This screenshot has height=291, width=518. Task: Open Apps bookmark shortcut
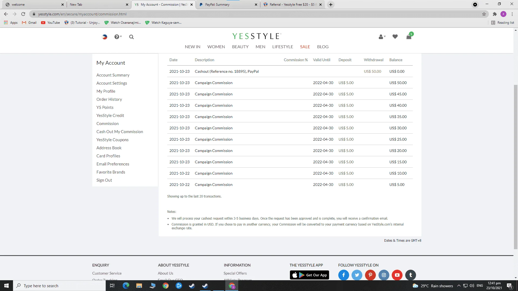(11, 23)
